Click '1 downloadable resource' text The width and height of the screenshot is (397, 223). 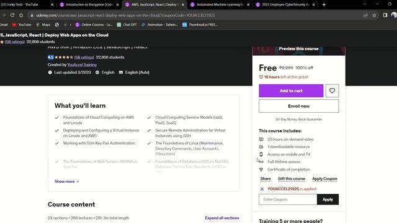pyautogui.click(x=288, y=147)
